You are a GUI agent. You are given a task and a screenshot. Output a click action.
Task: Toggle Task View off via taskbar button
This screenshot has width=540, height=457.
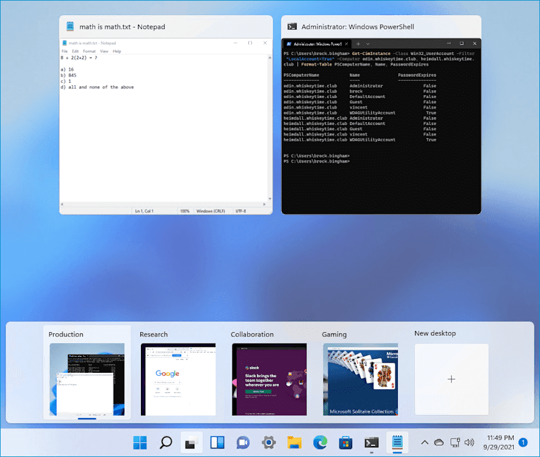pyautogui.click(x=192, y=442)
